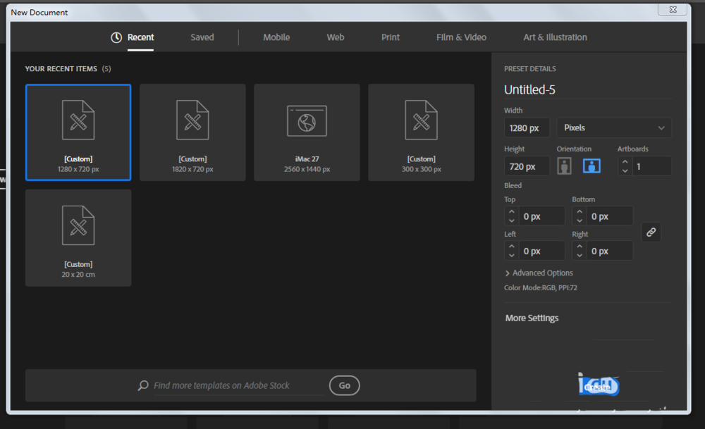Open More Settings
Viewport: 705px width, 429px height.
tap(532, 318)
